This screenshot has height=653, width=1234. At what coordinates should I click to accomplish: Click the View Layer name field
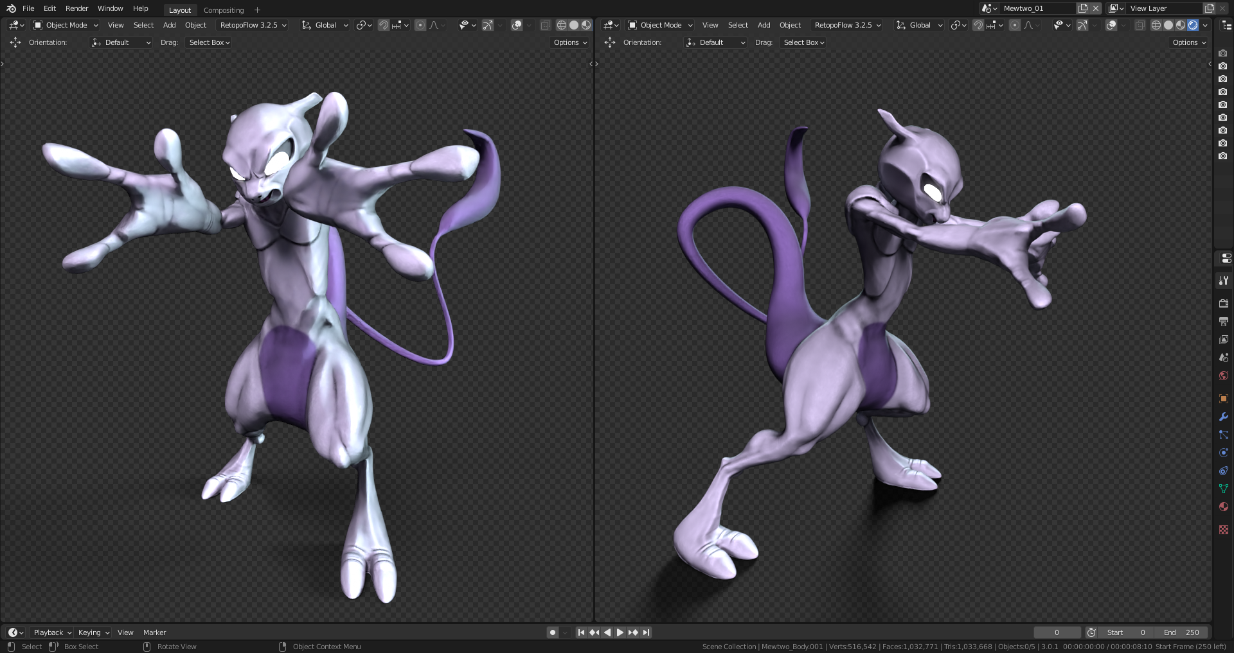(x=1165, y=8)
